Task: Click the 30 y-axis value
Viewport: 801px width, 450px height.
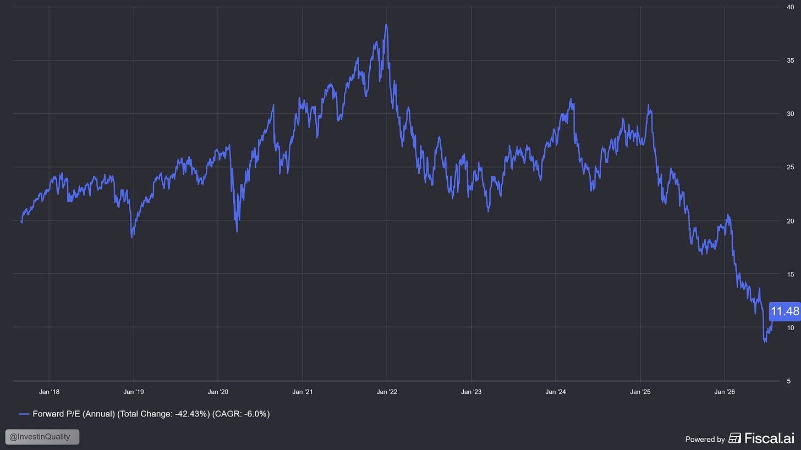Action: click(789, 114)
